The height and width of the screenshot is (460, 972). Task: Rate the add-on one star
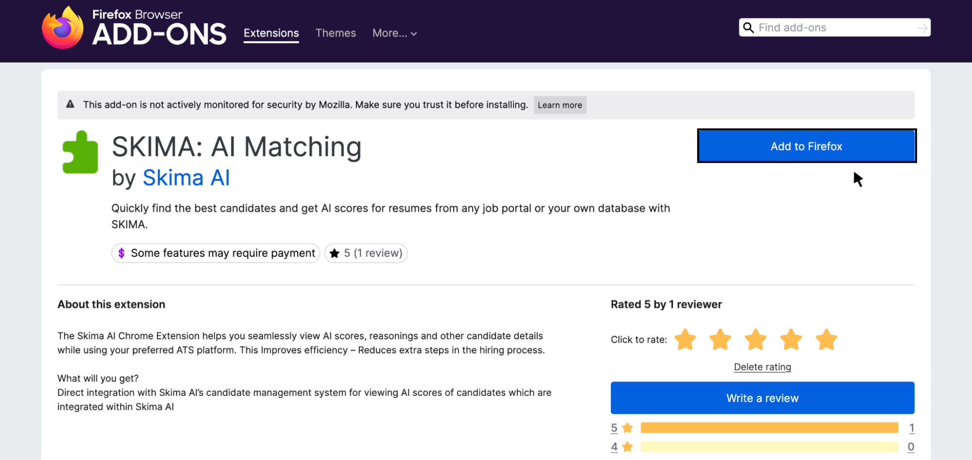click(x=685, y=339)
